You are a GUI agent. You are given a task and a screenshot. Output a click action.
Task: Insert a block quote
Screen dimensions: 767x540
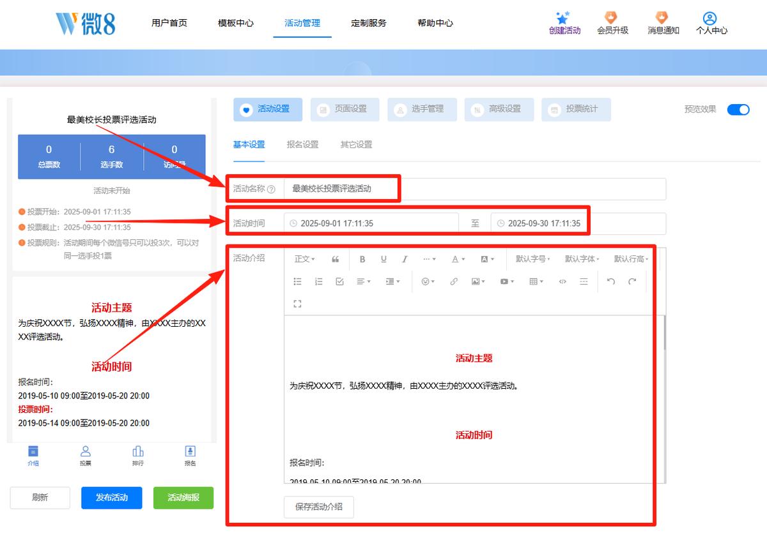(336, 259)
